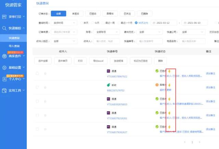Screen dimensions: 219x149
Task: Click the orange 异常件 warning icon
Action: click(x=157, y=85)
